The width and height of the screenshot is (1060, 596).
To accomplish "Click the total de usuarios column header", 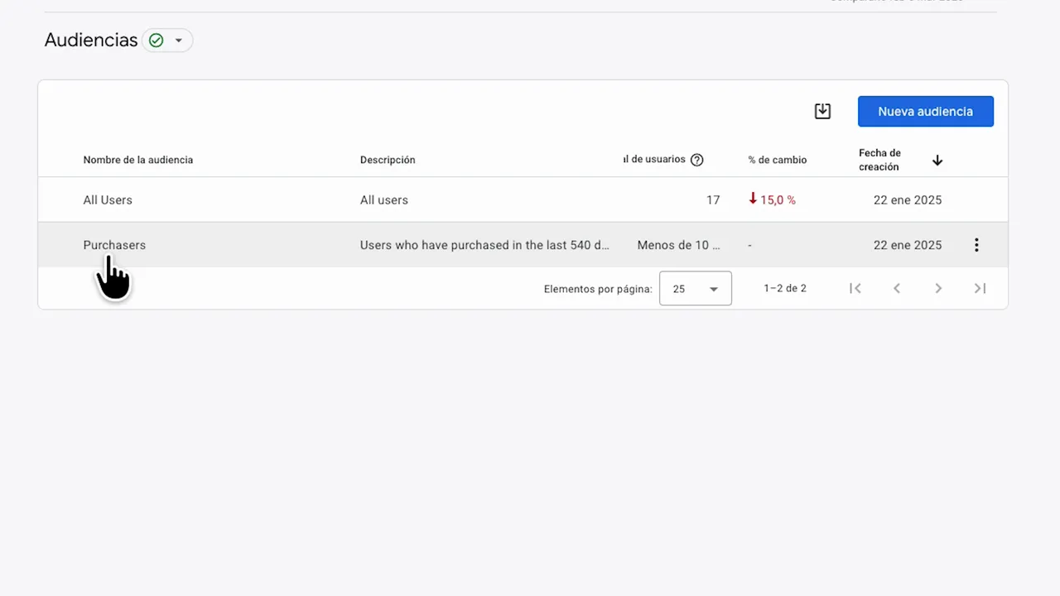I will tap(654, 160).
